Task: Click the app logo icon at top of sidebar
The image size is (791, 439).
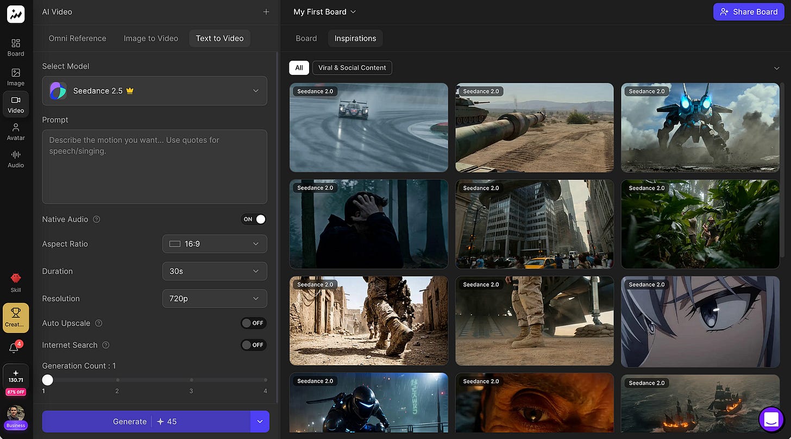Action: [16, 14]
